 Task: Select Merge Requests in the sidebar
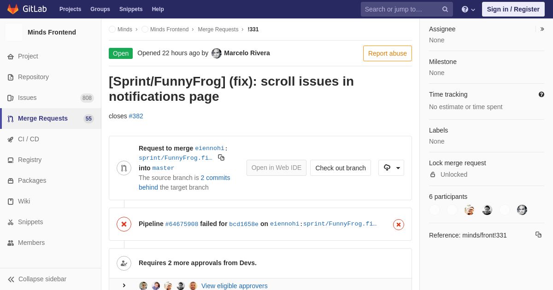tap(51, 119)
